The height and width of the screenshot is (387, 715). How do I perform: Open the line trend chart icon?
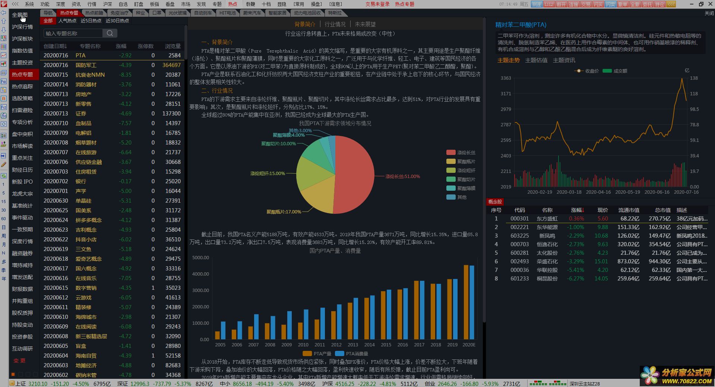pos(4,55)
